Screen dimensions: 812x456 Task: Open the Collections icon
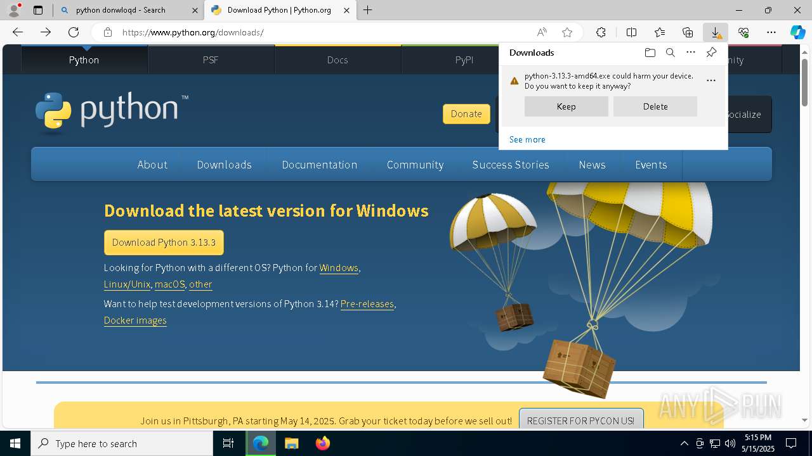(x=688, y=32)
